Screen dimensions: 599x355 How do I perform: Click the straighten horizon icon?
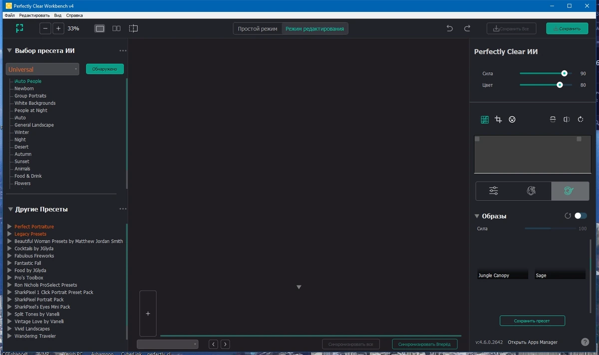point(553,119)
